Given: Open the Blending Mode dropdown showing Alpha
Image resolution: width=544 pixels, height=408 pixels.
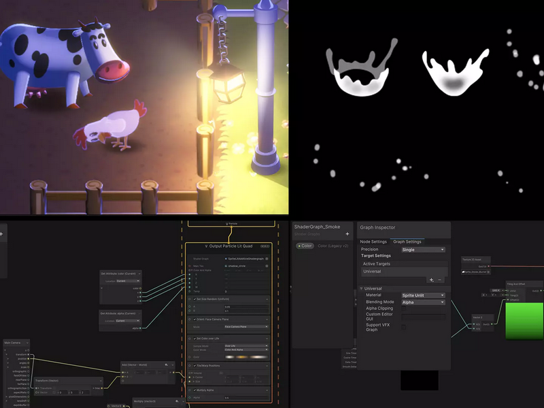Looking at the screenshot, I should point(423,302).
